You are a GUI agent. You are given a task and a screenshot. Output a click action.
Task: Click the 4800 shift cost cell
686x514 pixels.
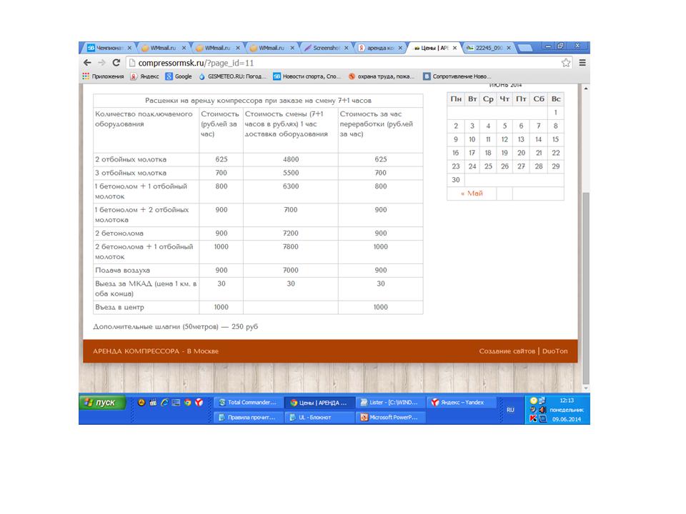coord(291,159)
